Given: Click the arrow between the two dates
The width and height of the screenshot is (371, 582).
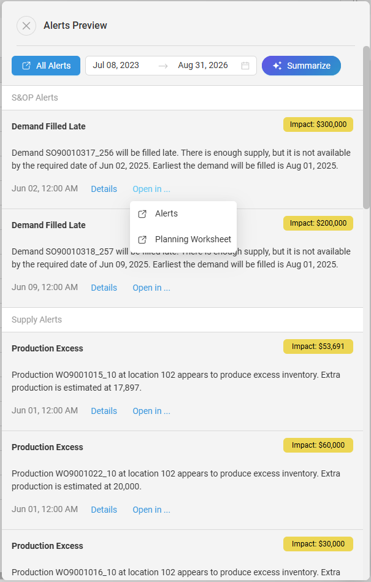Looking at the screenshot, I should pos(163,66).
